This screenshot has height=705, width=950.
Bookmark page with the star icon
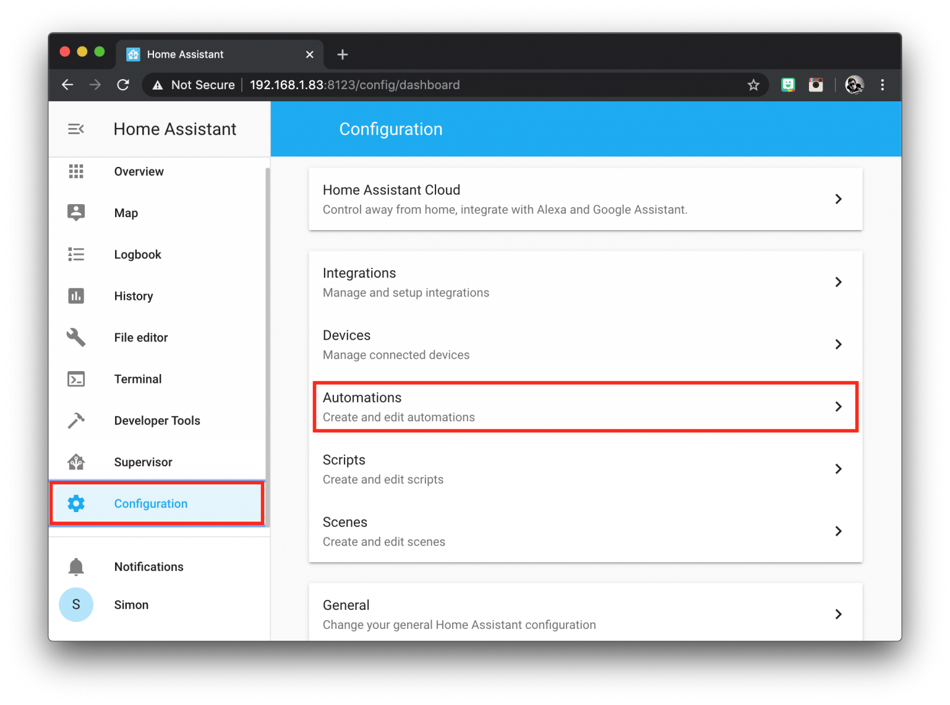pos(753,85)
